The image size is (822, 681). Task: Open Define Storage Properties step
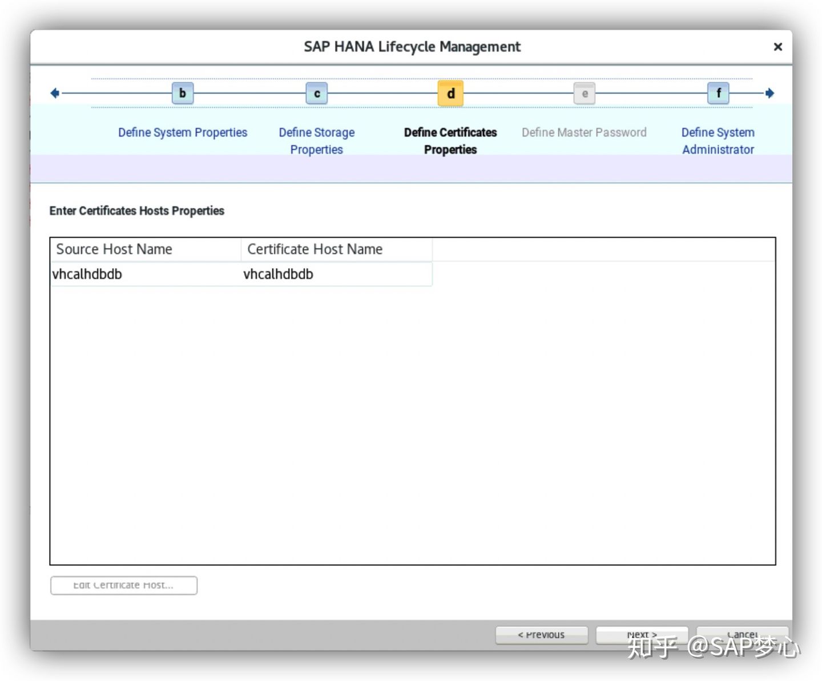pos(317,141)
